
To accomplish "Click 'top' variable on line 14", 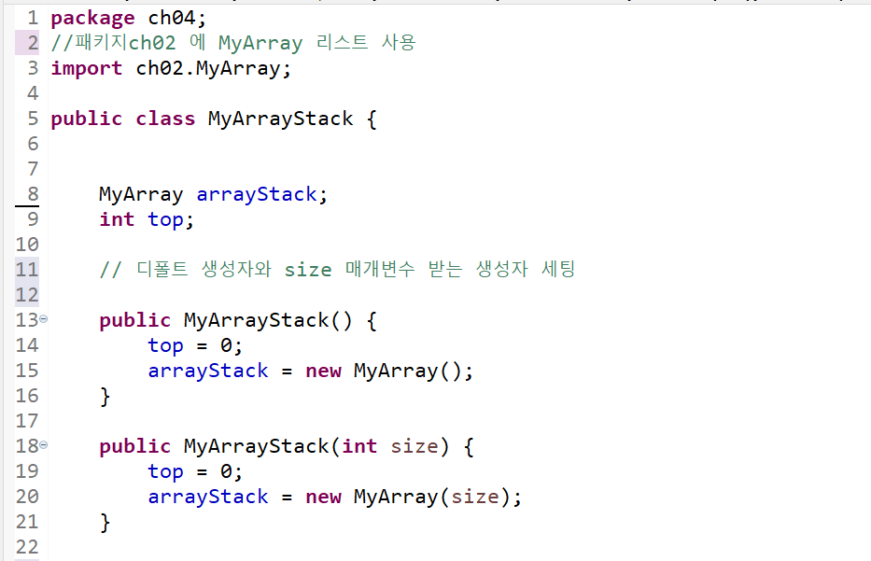I will (165, 346).
